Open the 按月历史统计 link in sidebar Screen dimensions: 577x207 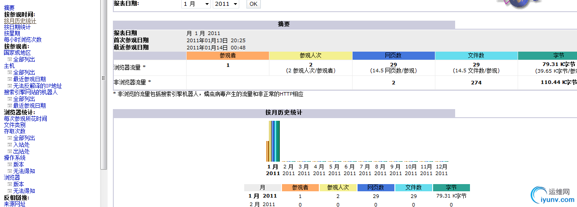click(20, 21)
